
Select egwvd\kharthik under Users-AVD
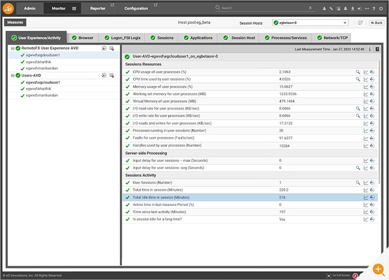click(38, 89)
